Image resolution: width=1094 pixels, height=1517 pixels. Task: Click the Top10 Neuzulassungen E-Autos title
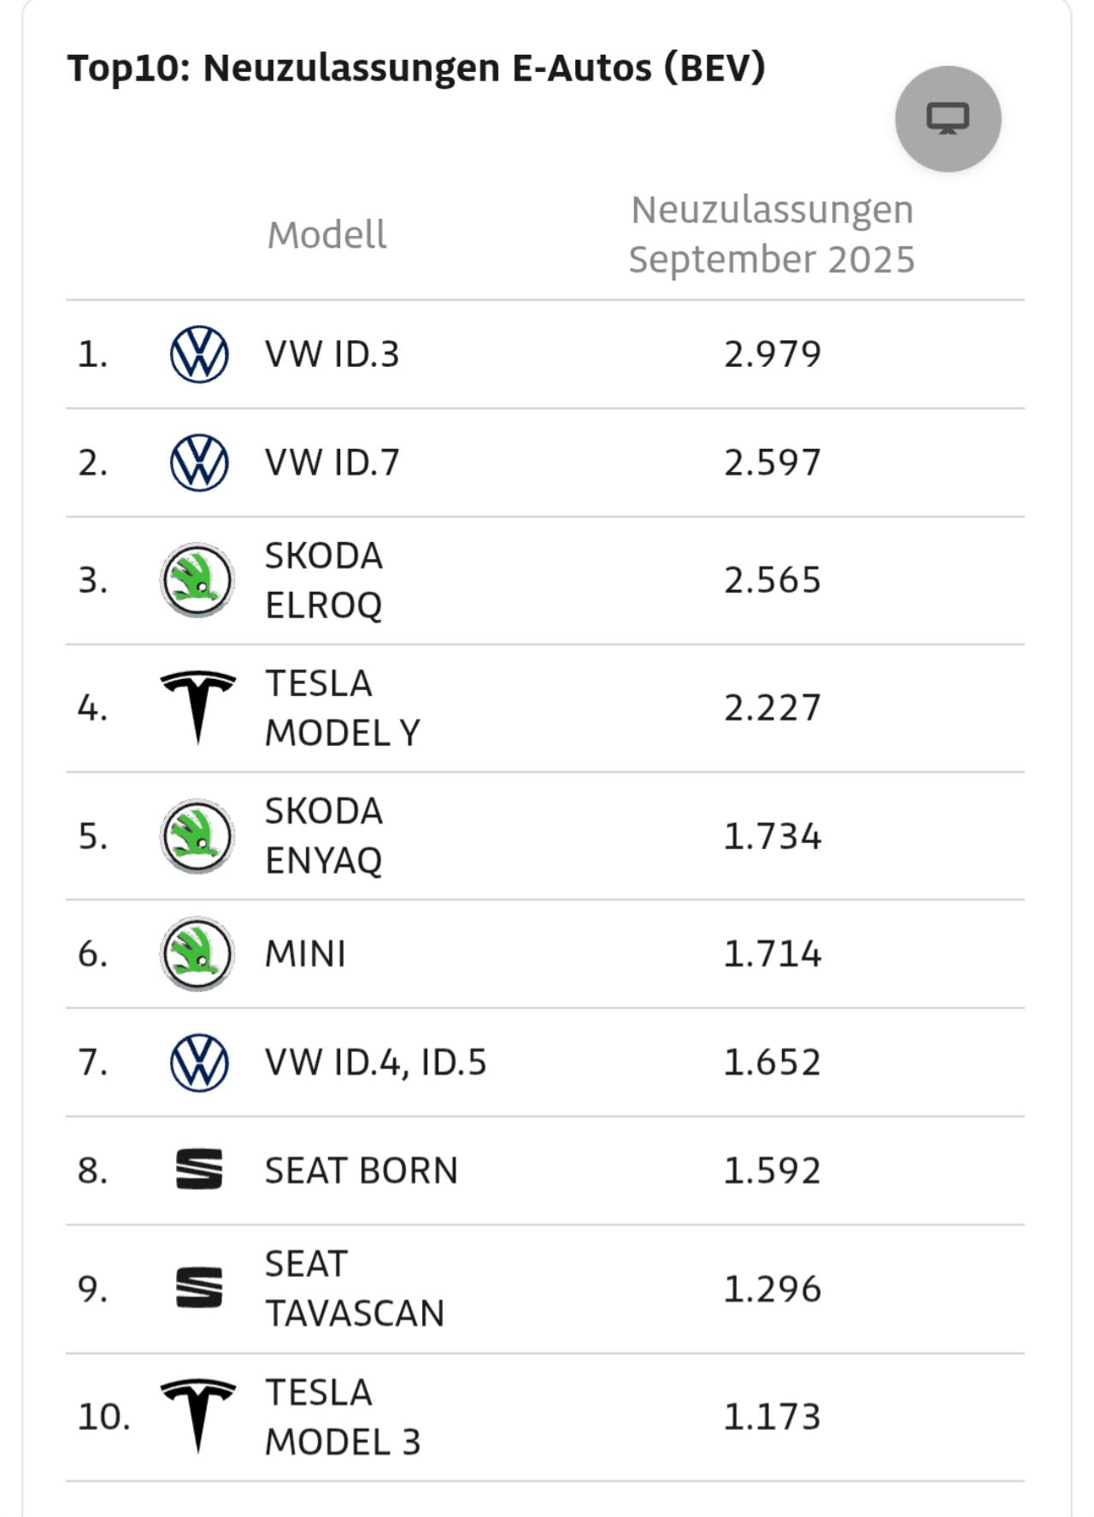coord(416,68)
